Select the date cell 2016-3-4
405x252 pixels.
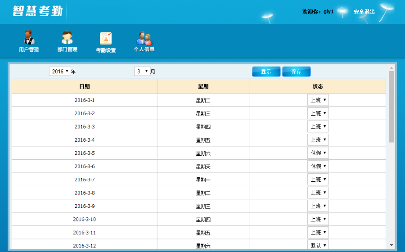pos(85,140)
